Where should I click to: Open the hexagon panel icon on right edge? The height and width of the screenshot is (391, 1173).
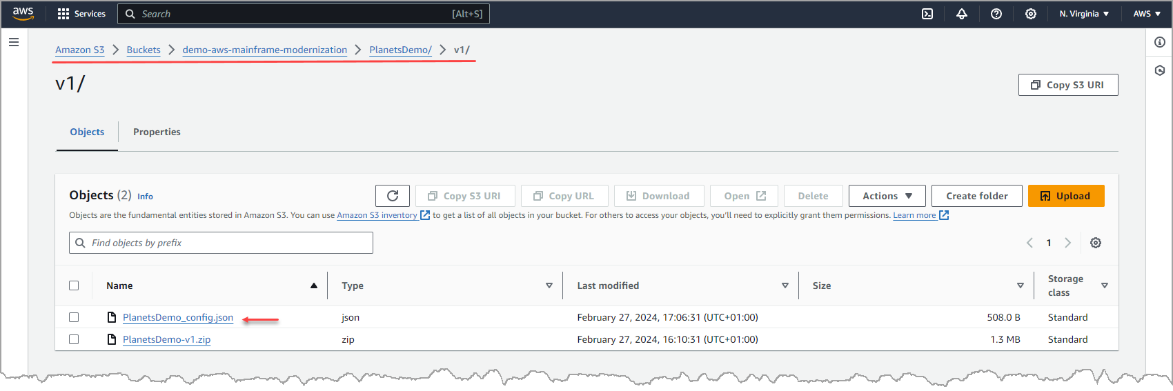coord(1160,70)
